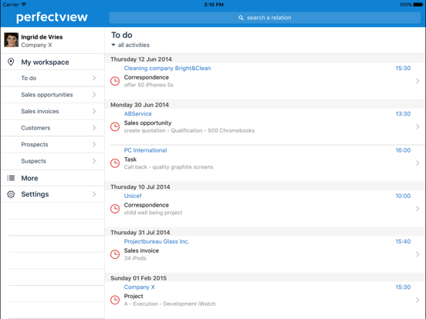The image size is (426, 319).
Task: Tap the battery indicator
Action: pyautogui.click(x=418, y=5)
